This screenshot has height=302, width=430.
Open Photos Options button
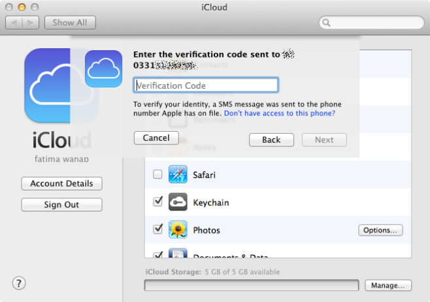tap(380, 230)
